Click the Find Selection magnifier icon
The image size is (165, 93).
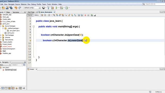click(x=54, y=15)
